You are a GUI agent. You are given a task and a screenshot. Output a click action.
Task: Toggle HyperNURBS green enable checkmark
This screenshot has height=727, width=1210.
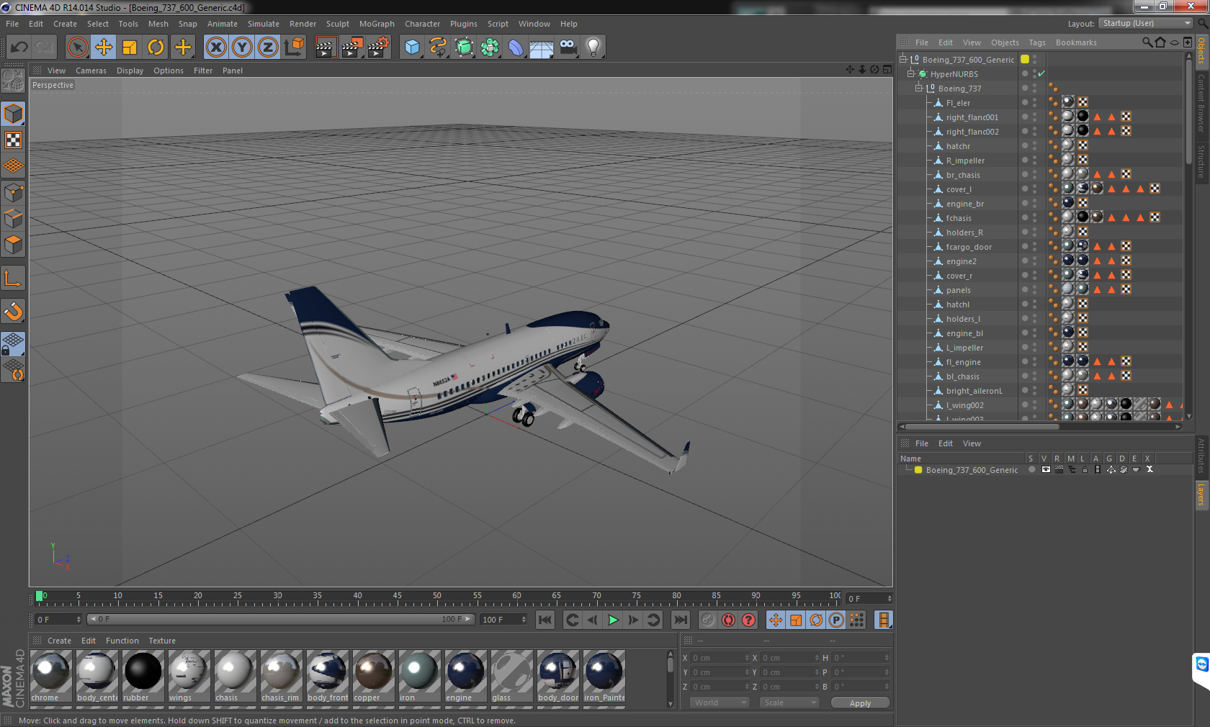point(1041,73)
